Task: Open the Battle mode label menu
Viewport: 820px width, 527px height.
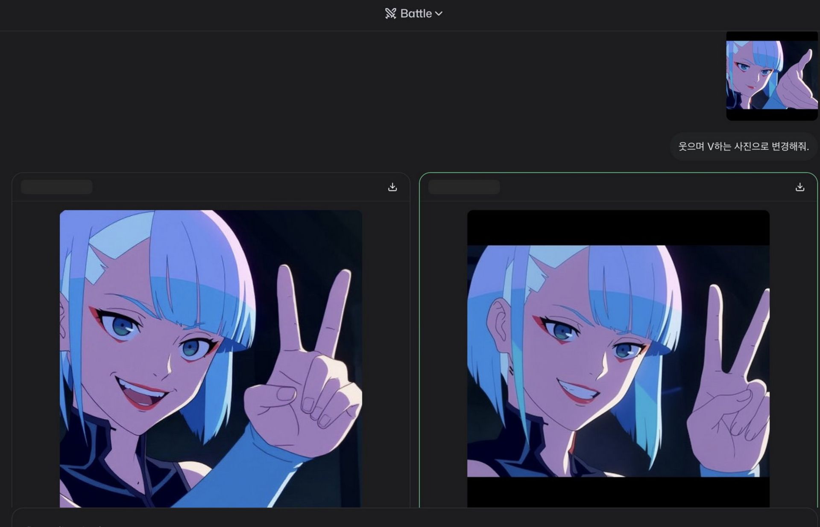Action: tap(416, 14)
